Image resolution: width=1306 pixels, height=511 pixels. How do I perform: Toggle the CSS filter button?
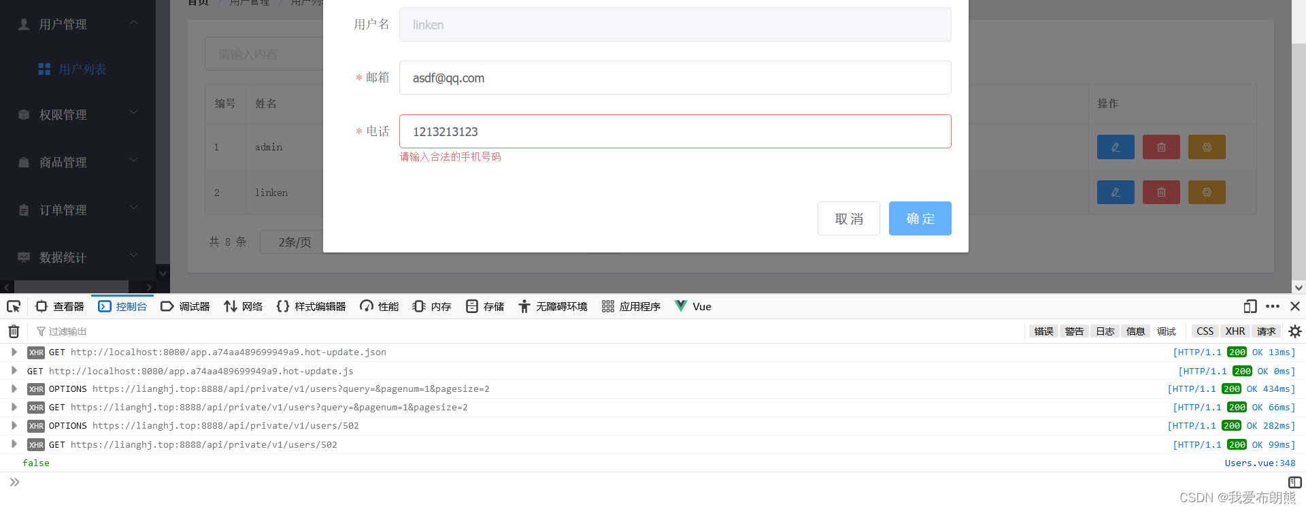pos(1205,331)
